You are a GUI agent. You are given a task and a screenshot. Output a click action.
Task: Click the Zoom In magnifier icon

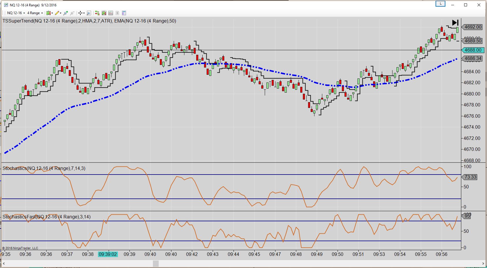pyautogui.click(x=66, y=13)
